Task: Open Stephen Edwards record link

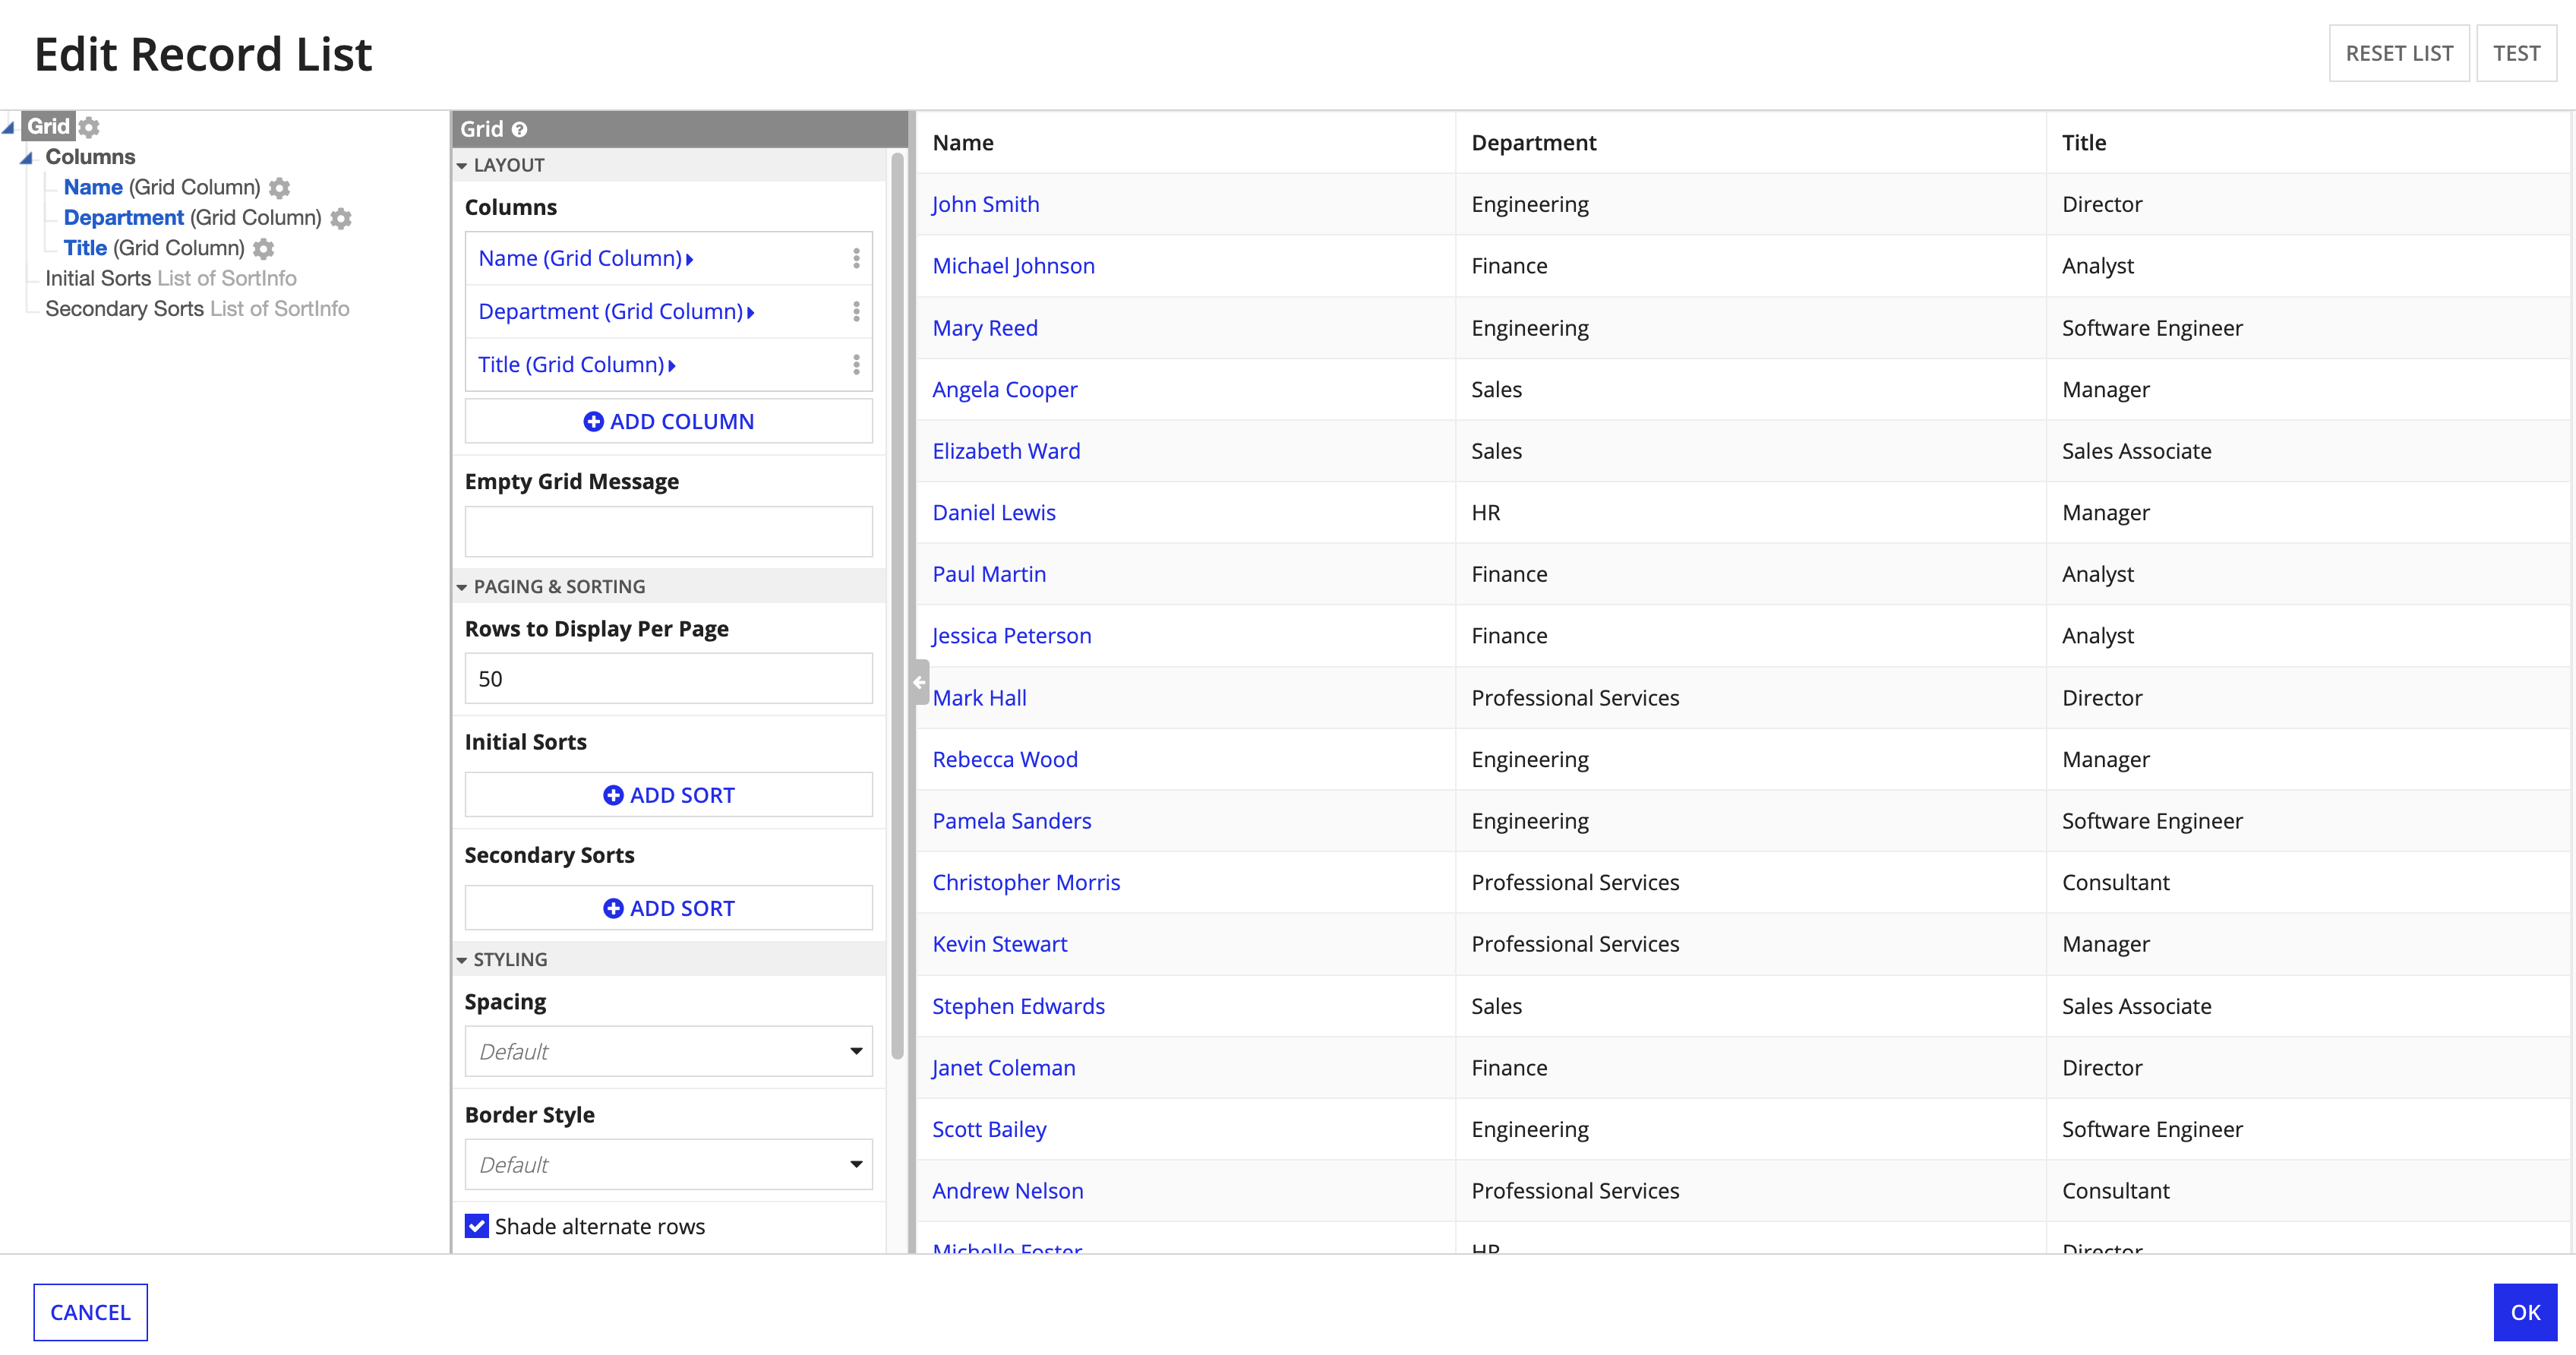Action: coord(1019,1006)
